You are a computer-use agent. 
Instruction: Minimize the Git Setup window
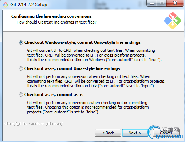(152, 3)
